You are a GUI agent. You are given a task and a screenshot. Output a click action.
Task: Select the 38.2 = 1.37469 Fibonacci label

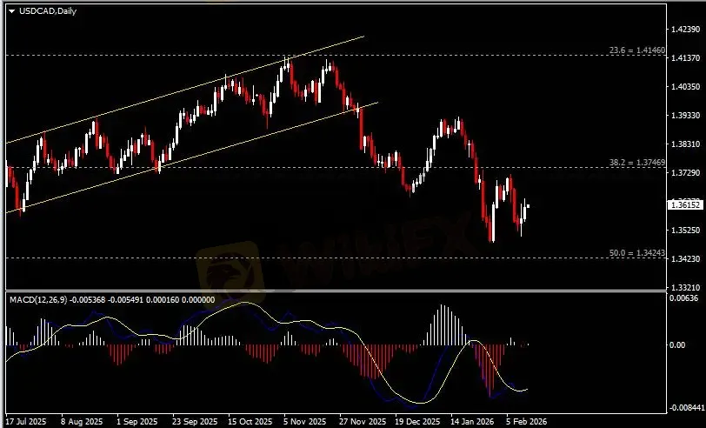pos(637,162)
